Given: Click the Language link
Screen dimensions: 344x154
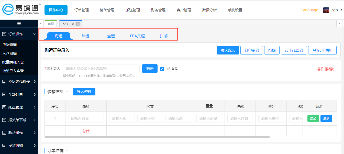Looking at the screenshot, I should [309, 10].
